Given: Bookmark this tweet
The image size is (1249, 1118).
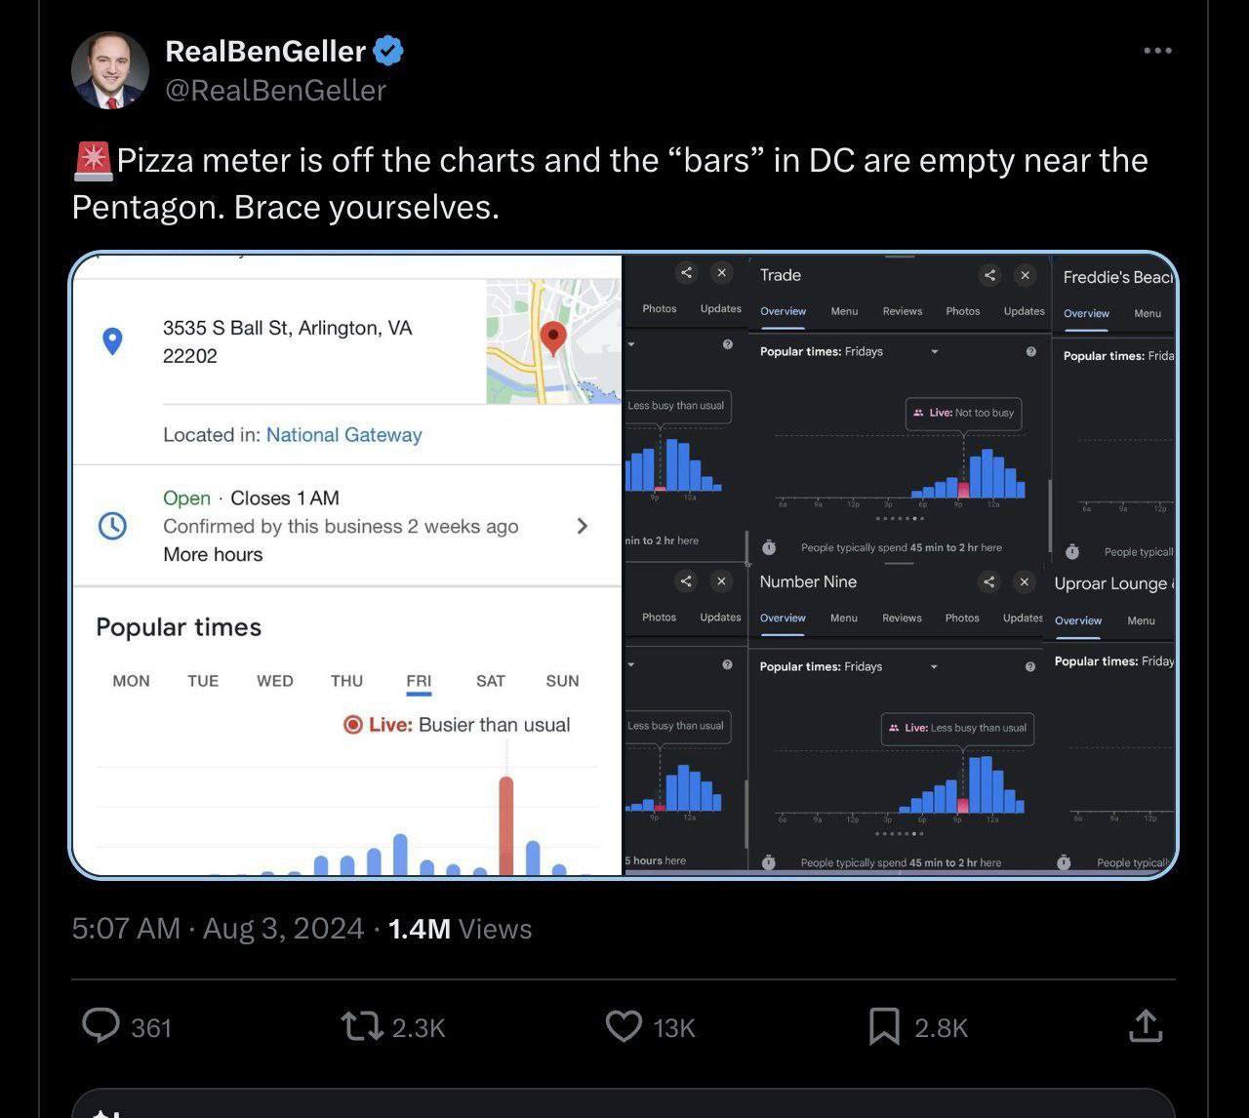Looking at the screenshot, I should pos(884,1026).
